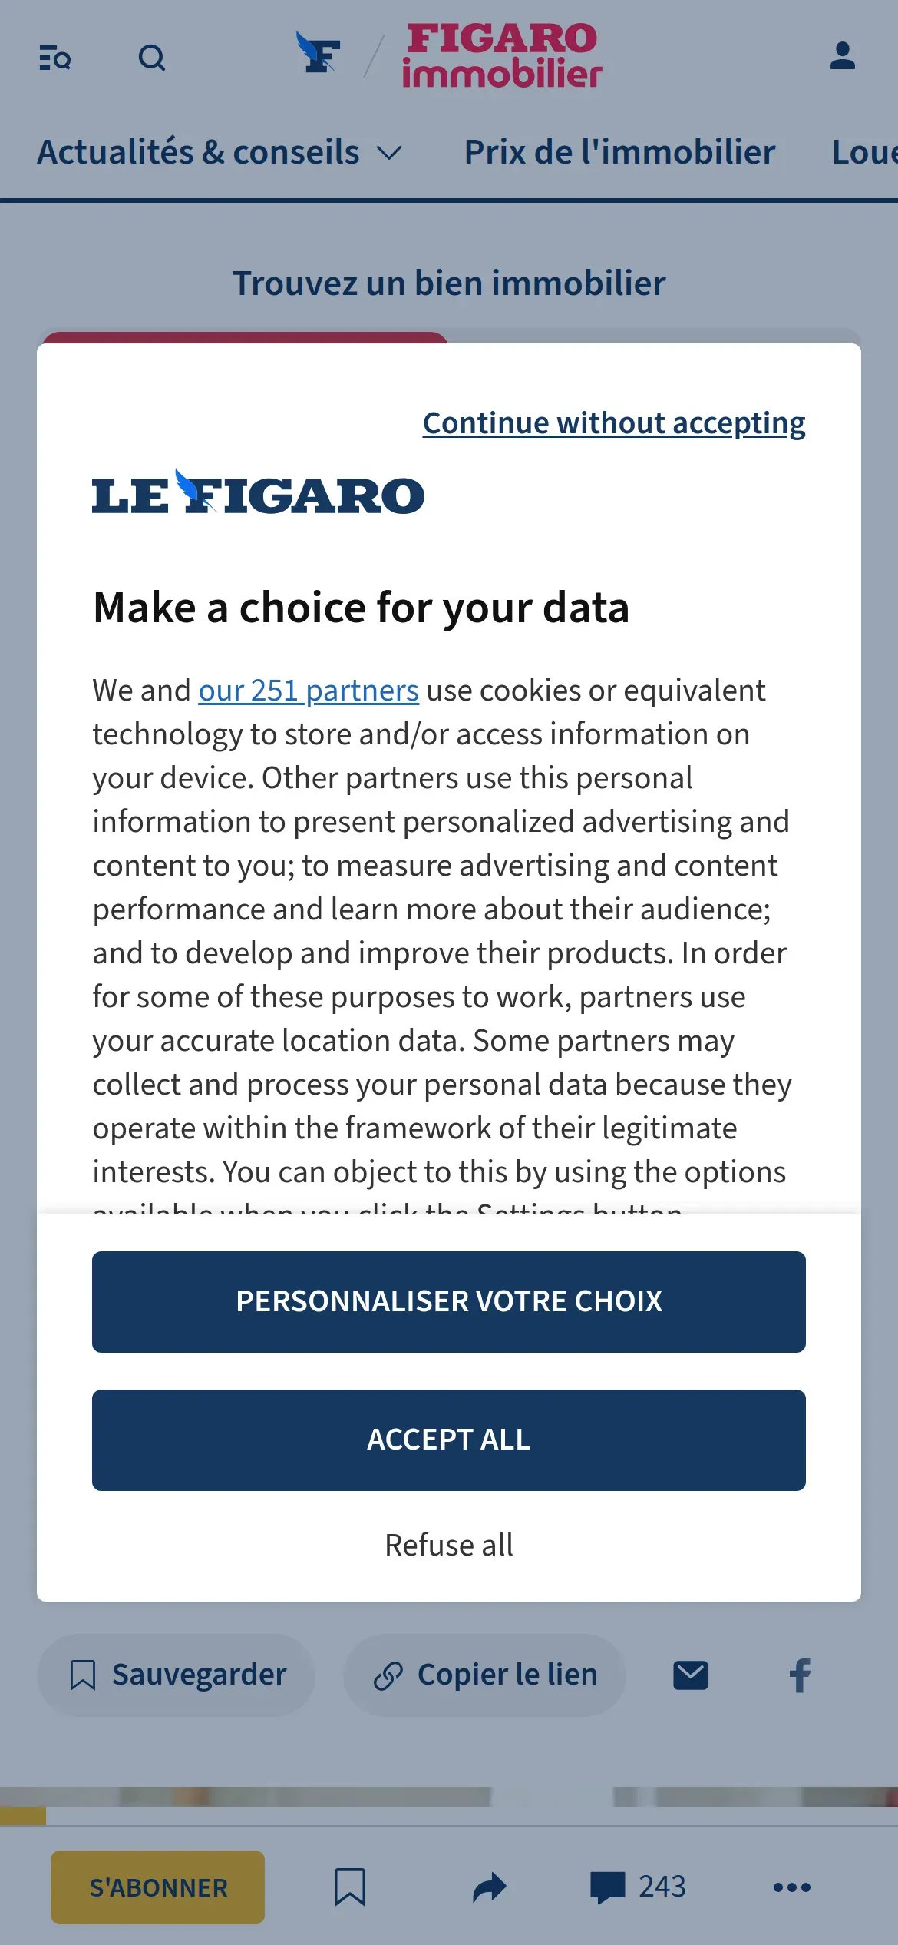Bookmark the article in the bottom bar

pos(349,1887)
